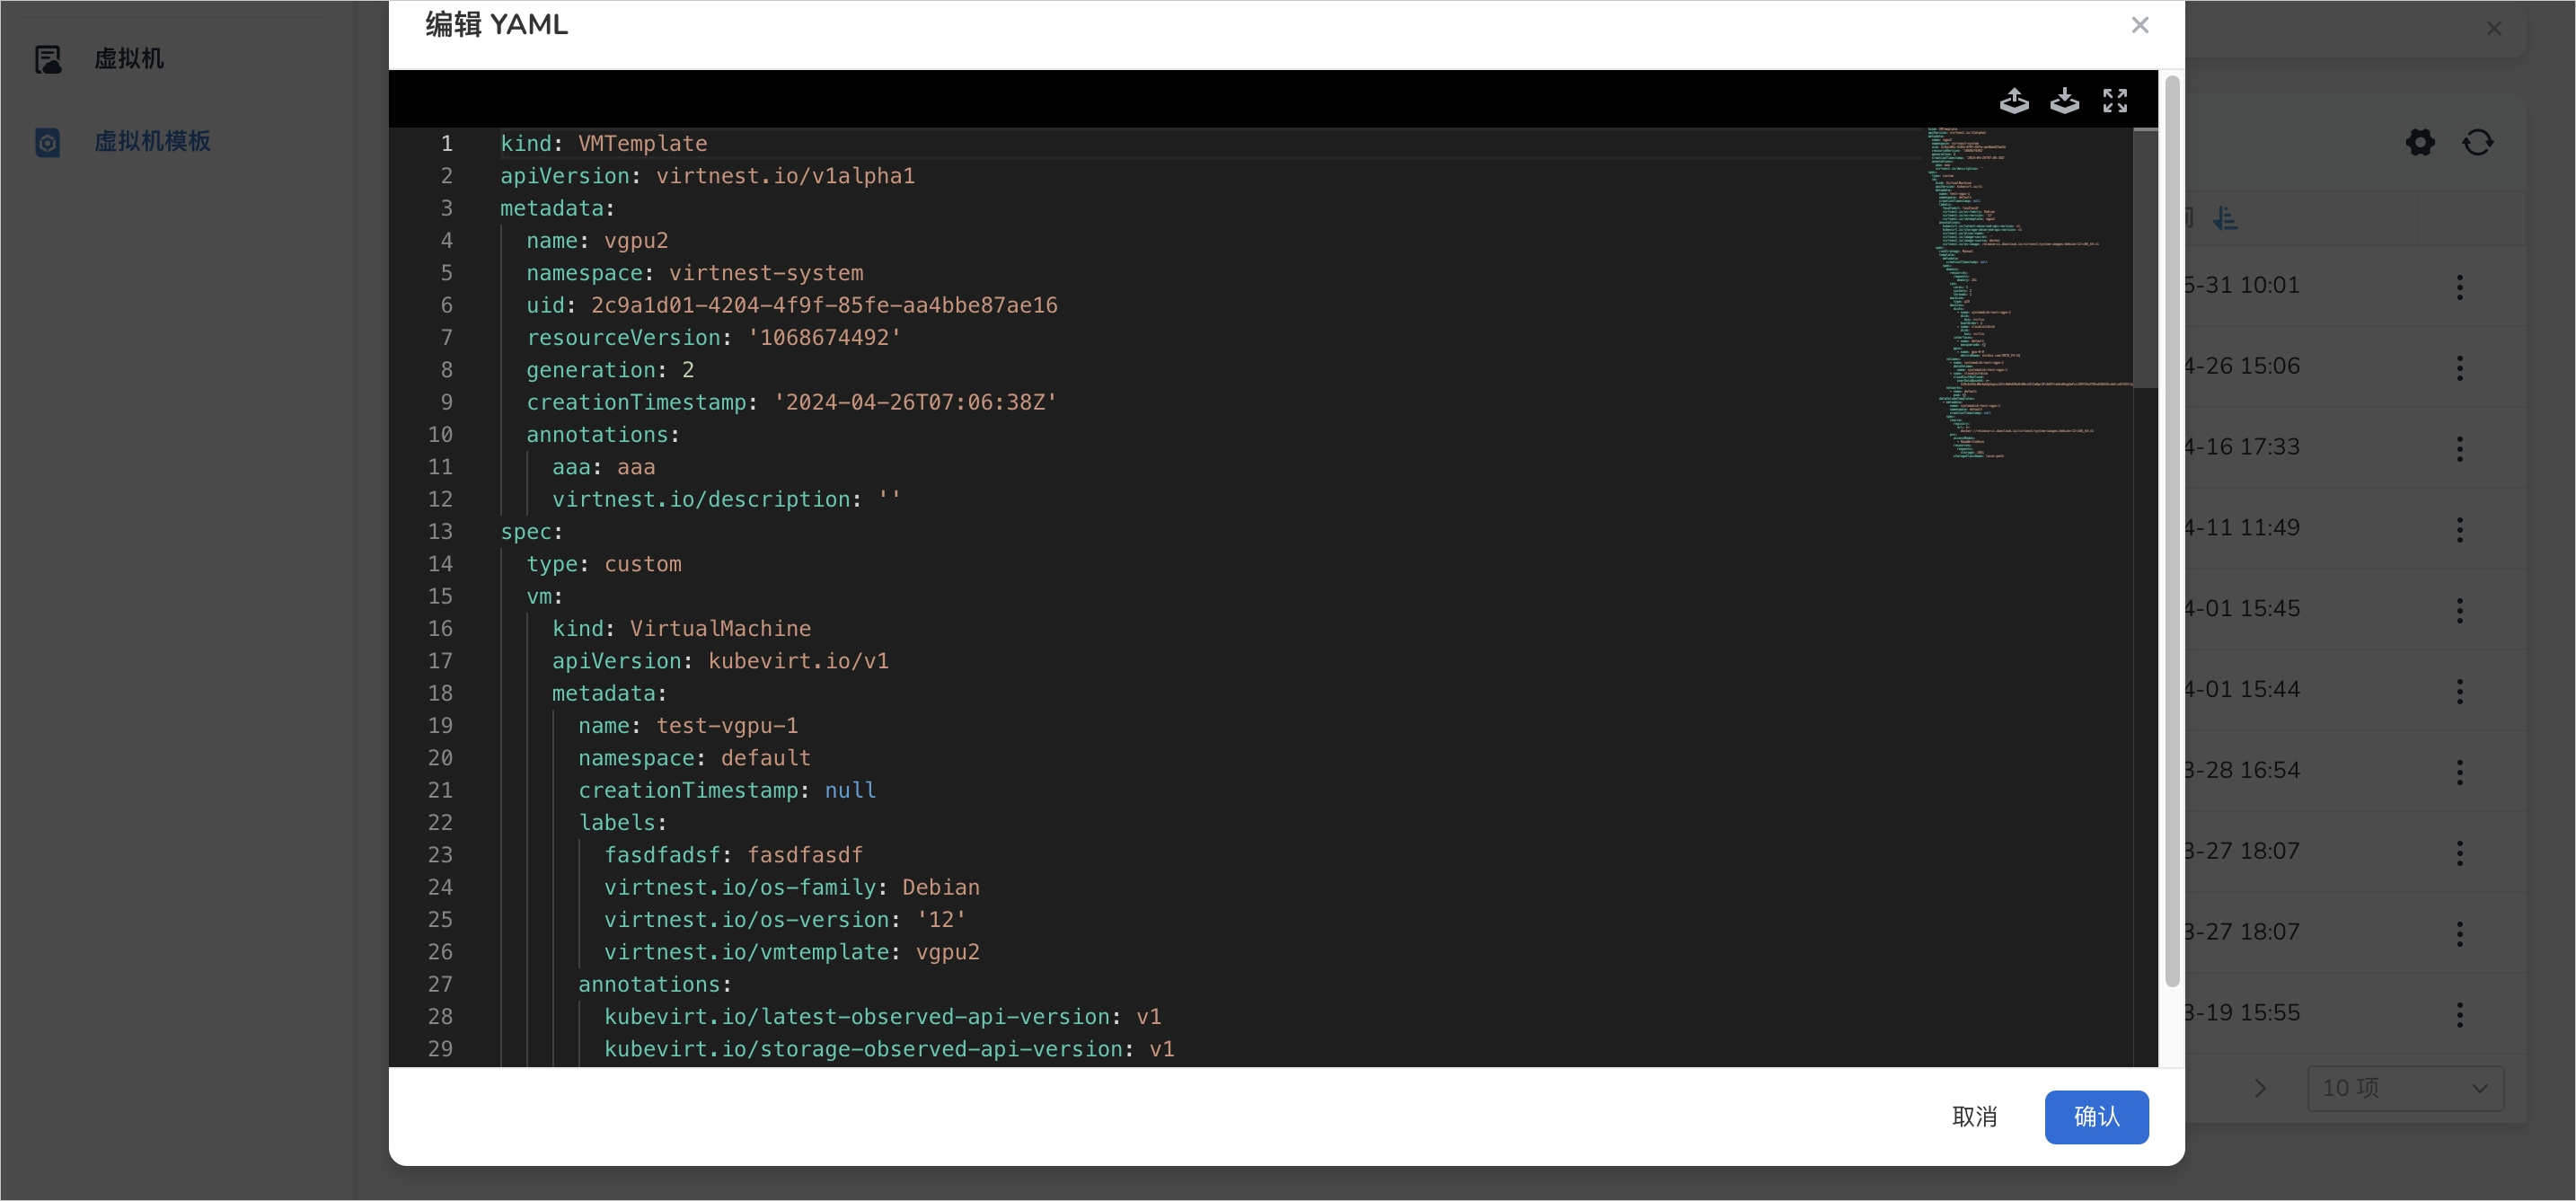Click the 确认 button
2576x1201 pixels.
pos(2096,1116)
